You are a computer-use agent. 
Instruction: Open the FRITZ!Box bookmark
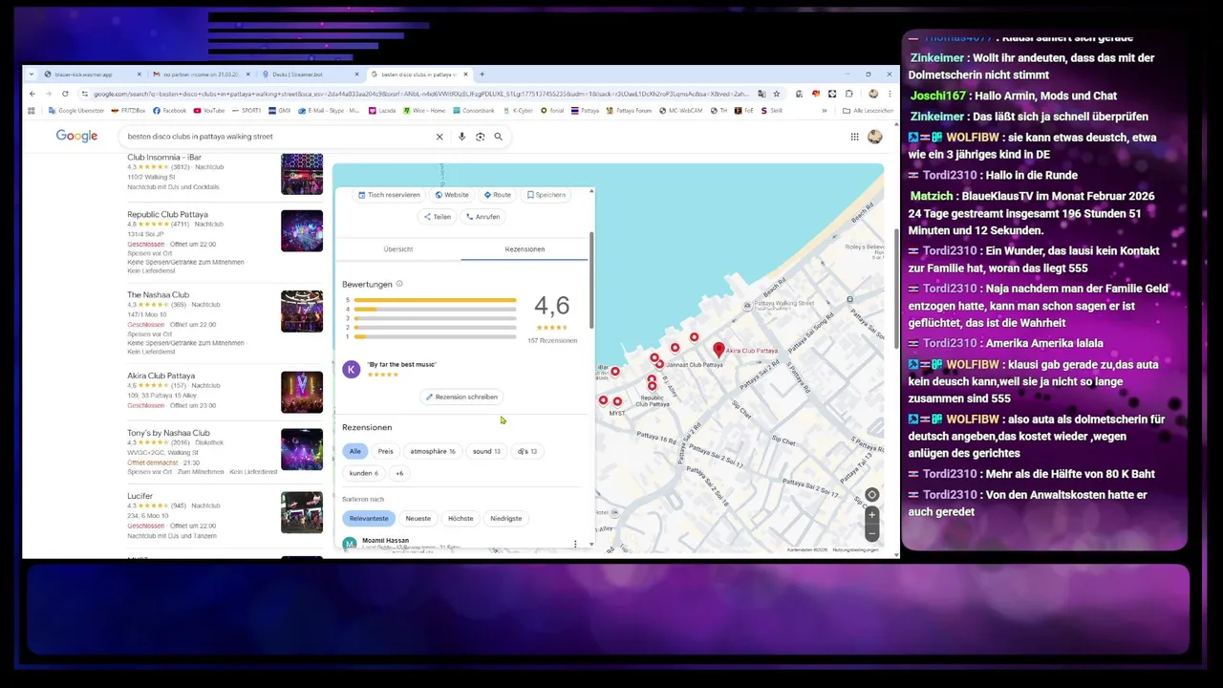tap(129, 111)
